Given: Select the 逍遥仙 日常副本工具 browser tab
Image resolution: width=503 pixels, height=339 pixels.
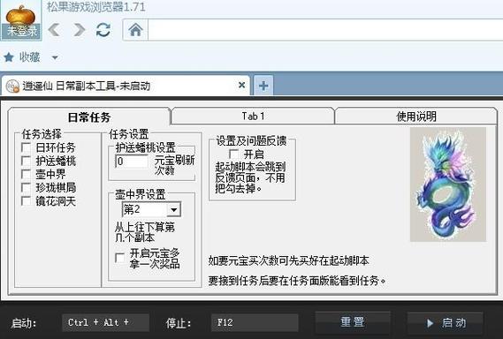Looking at the screenshot, I should click(126, 86).
